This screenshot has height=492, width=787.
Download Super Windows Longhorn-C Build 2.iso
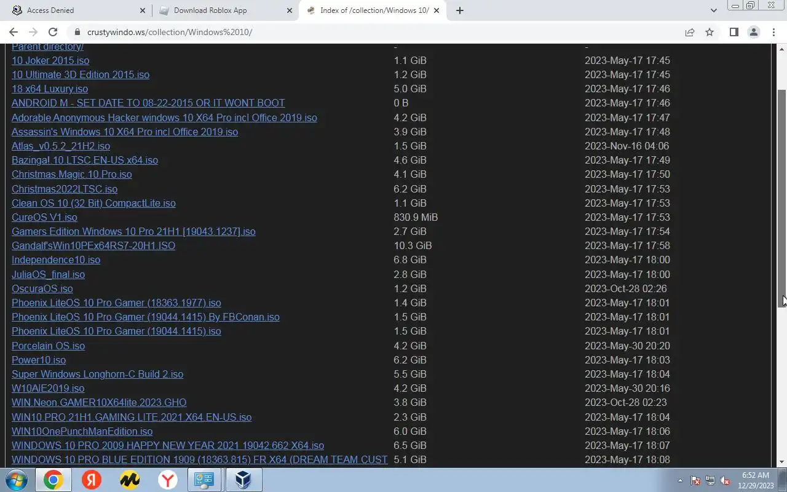click(x=97, y=374)
